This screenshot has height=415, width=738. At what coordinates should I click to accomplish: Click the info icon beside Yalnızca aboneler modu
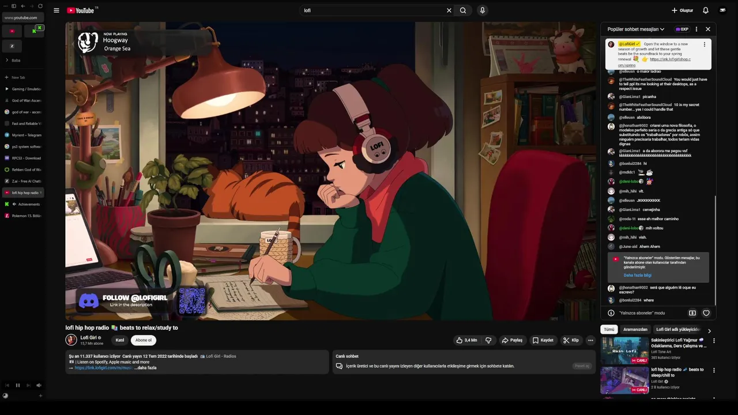pos(611,313)
